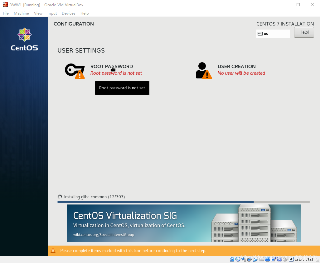This screenshot has width=320, height=263.
Task: Open the Machine menu
Action: tap(21, 13)
